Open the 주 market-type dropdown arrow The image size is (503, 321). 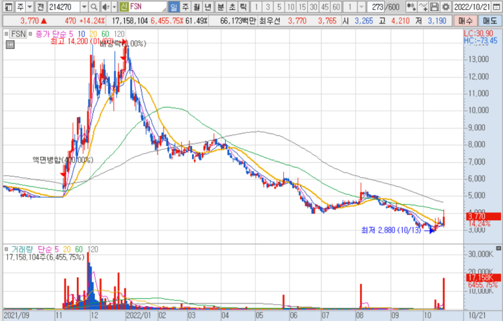[x=29, y=7]
